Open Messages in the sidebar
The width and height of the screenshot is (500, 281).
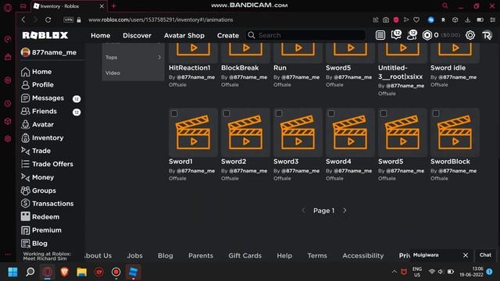point(42,98)
